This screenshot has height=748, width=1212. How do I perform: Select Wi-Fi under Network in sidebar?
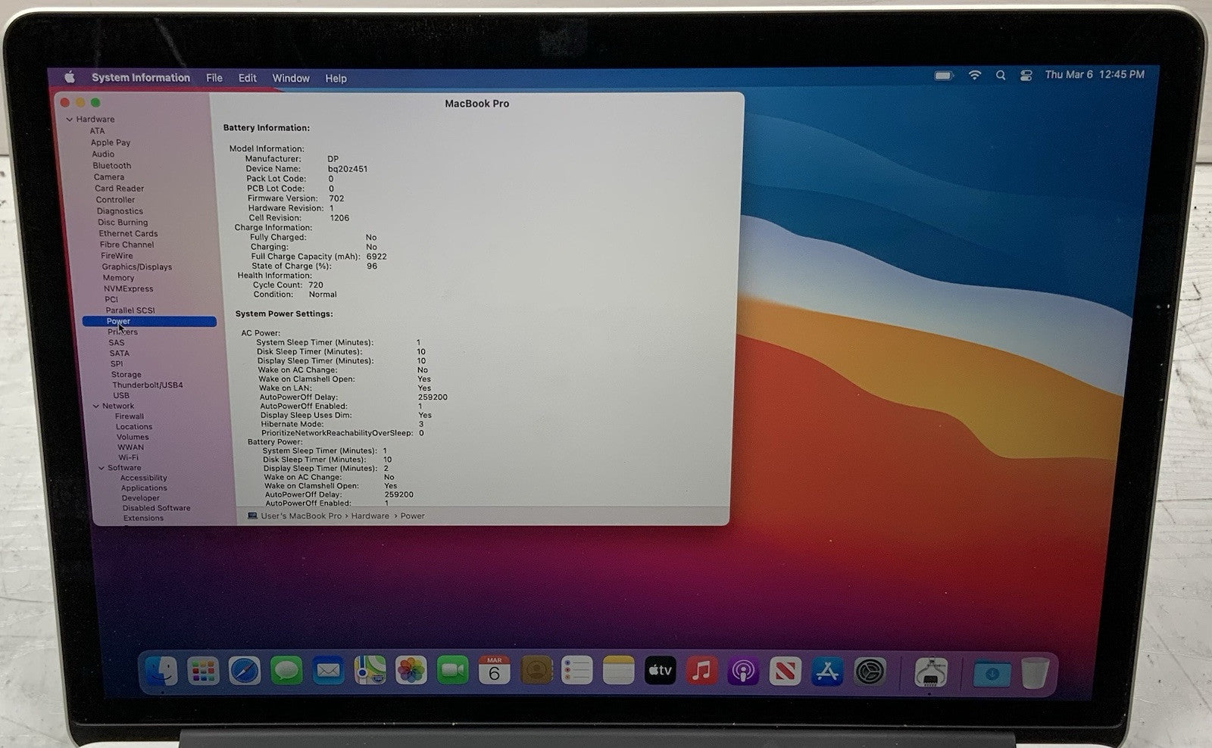128,457
